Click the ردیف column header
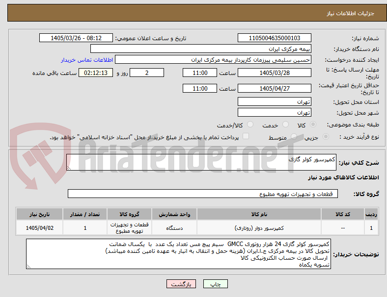Image resolution: width=387 pixels, height=297 pixels. (371, 214)
